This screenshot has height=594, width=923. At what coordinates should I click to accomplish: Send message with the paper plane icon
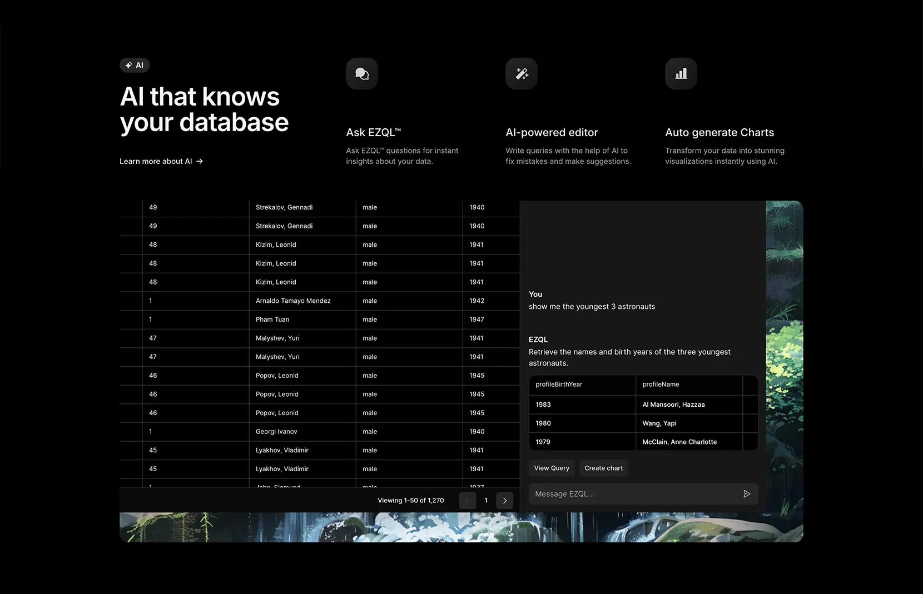[x=747, y=494]
